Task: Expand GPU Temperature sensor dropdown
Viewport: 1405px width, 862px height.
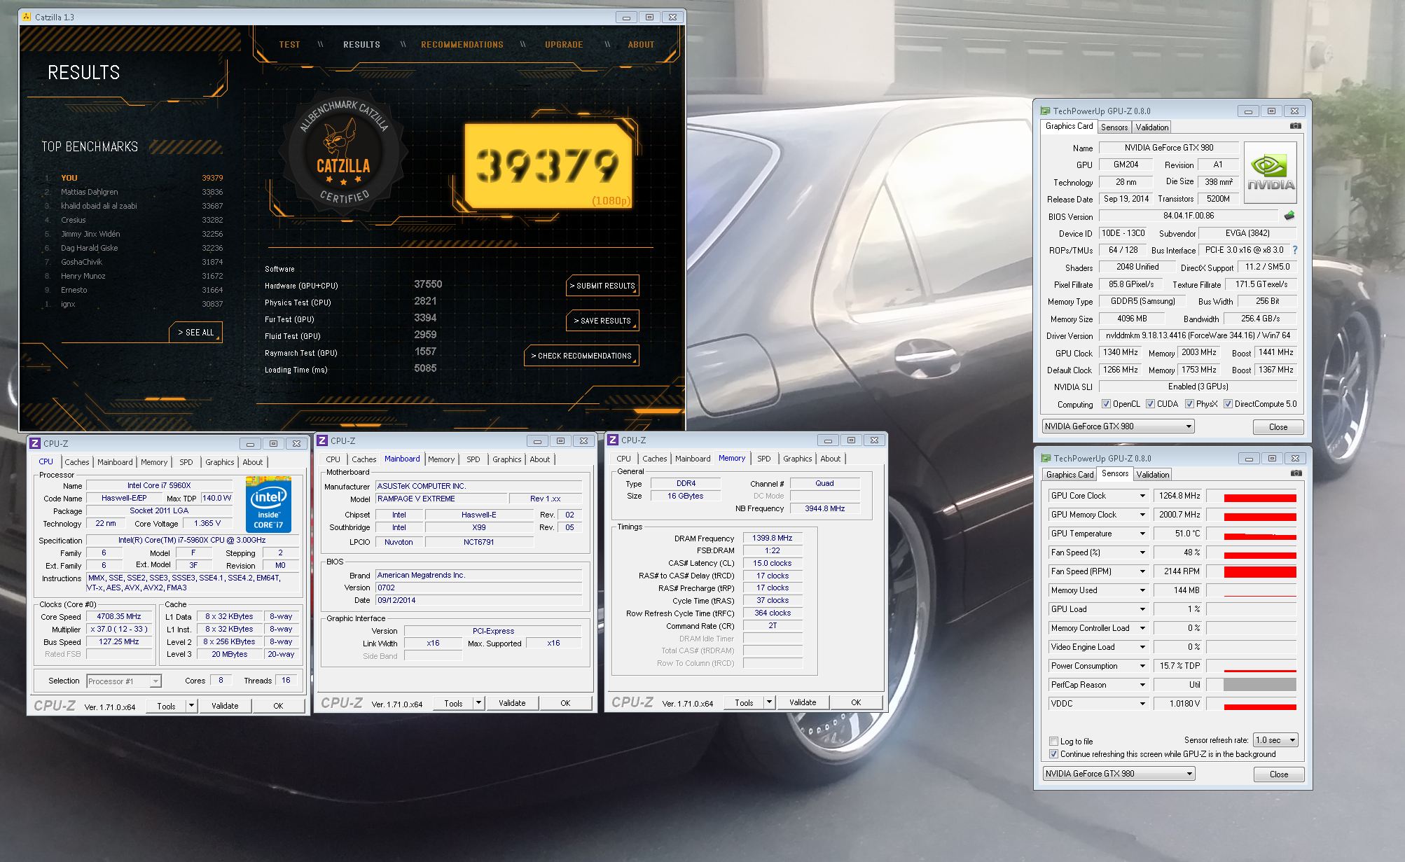Action: point(1142,534)
